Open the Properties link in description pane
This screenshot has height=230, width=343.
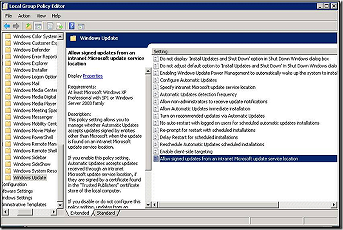click(x=93, y=76)
